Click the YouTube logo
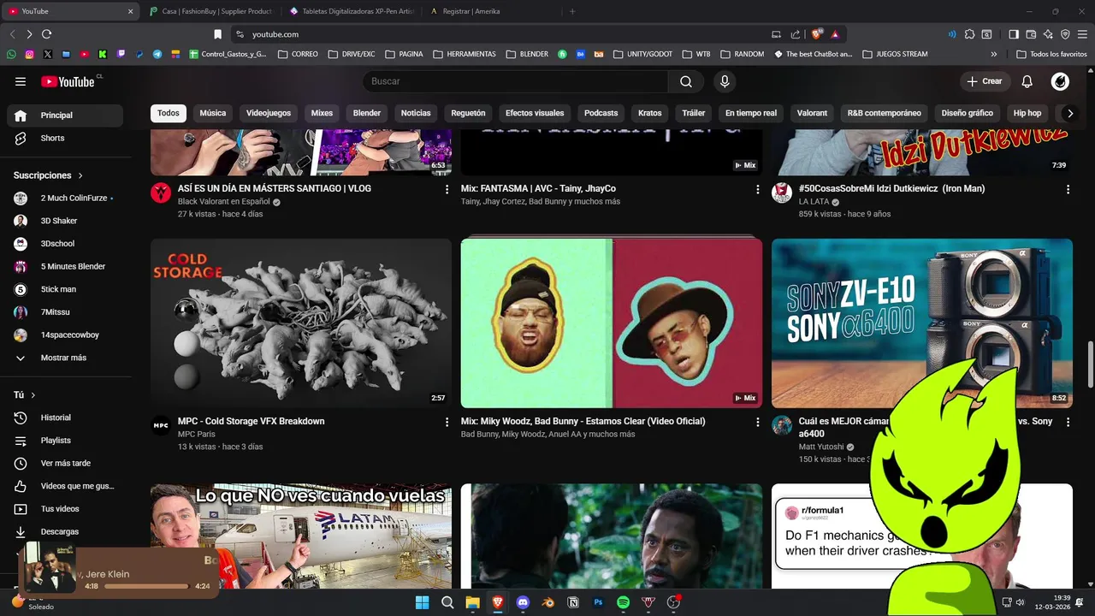 tap(68, 81)
